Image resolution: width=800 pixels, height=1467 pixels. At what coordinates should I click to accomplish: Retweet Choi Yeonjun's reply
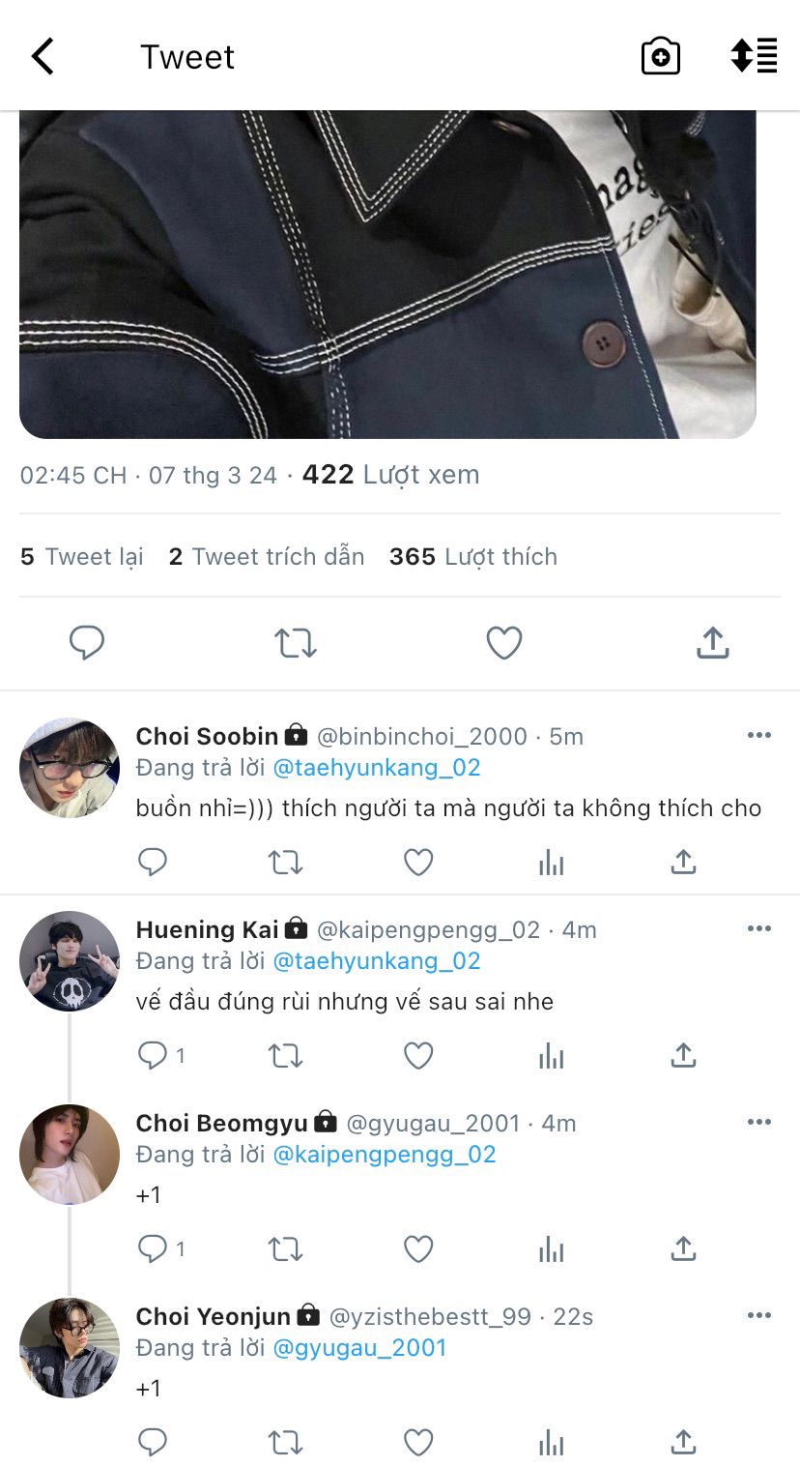pyautogui.click(x=285, y=1443)
